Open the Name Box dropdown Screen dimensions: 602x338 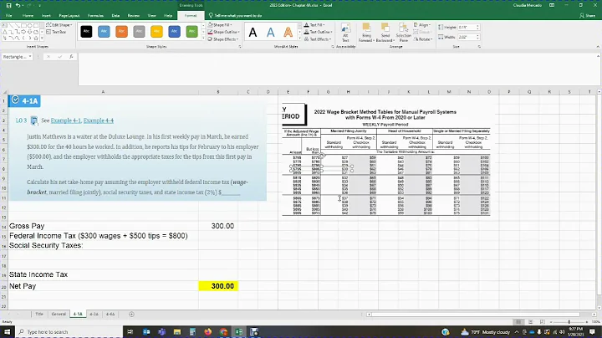coord(30,56)
